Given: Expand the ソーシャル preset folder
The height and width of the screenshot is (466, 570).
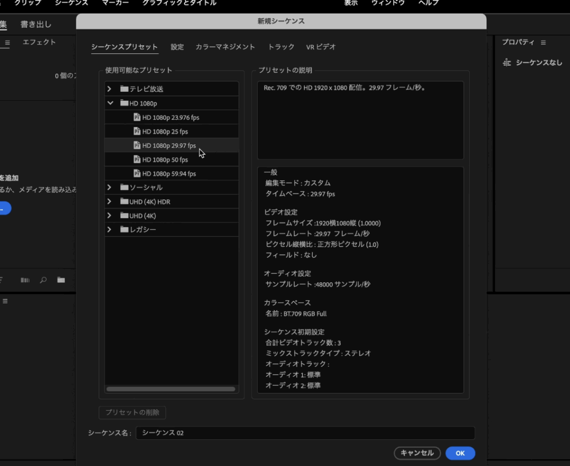Looking at the screenshot, I should click(110, 187).
